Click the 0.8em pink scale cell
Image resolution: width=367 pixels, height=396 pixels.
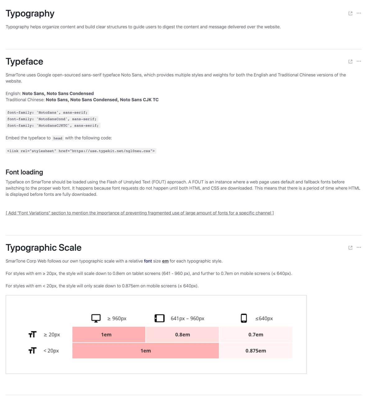[x=182, y=335]
